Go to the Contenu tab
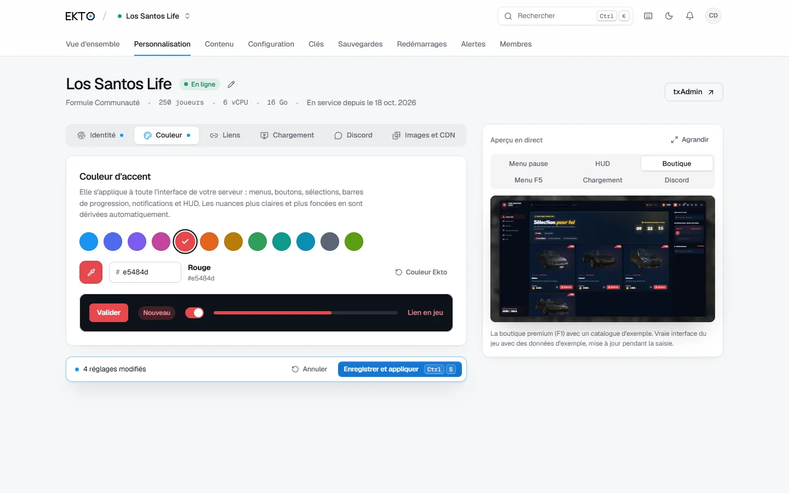Viewport: 789px width, 493px height. (219, 44)
